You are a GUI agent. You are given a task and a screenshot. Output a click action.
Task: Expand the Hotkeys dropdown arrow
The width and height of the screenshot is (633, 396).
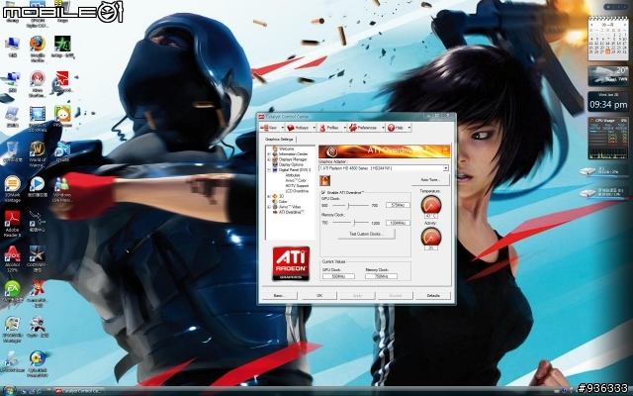coord(314,128)
